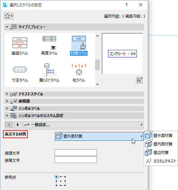178x190 pixels.
Task: Click the 表示する材質 label text
Action: click(15, 134)
